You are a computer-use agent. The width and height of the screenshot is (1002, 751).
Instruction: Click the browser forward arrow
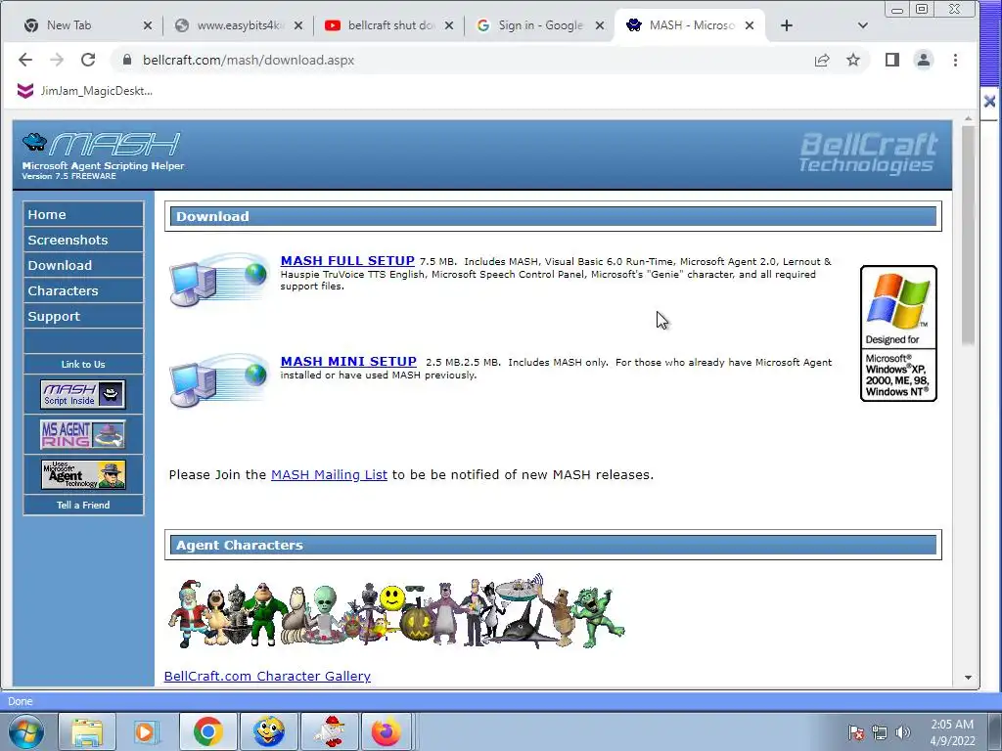click(x=57, y=60)
